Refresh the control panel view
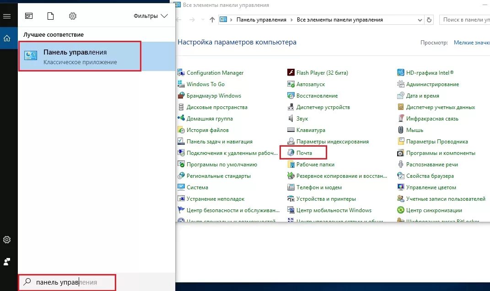This screenshot has width=490, height=291. [x=429, y=20]
